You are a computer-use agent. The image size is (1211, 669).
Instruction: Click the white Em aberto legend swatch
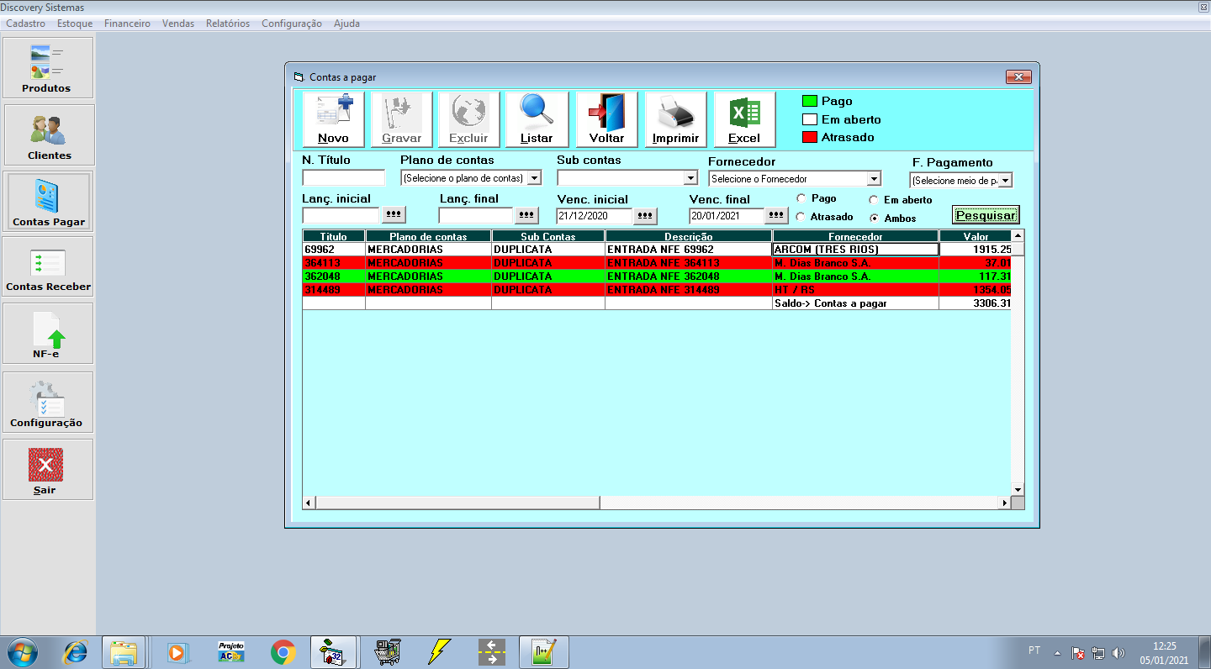(810, 119)
